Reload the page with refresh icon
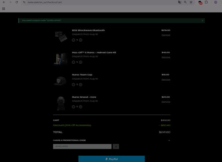The height and width of the screenshot is (162, 222). coord(17,2)
